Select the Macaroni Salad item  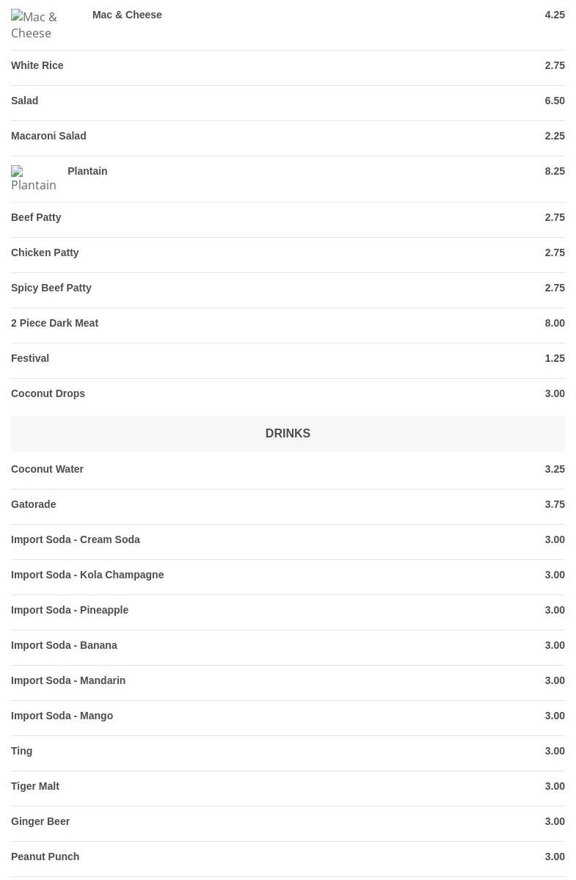pyautogui.click(x=48, y=136)
